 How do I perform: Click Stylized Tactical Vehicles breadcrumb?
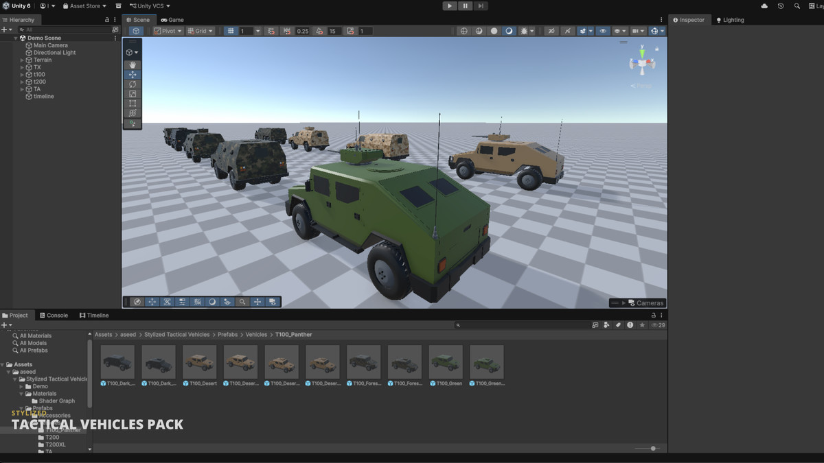(x=177, y=335)
